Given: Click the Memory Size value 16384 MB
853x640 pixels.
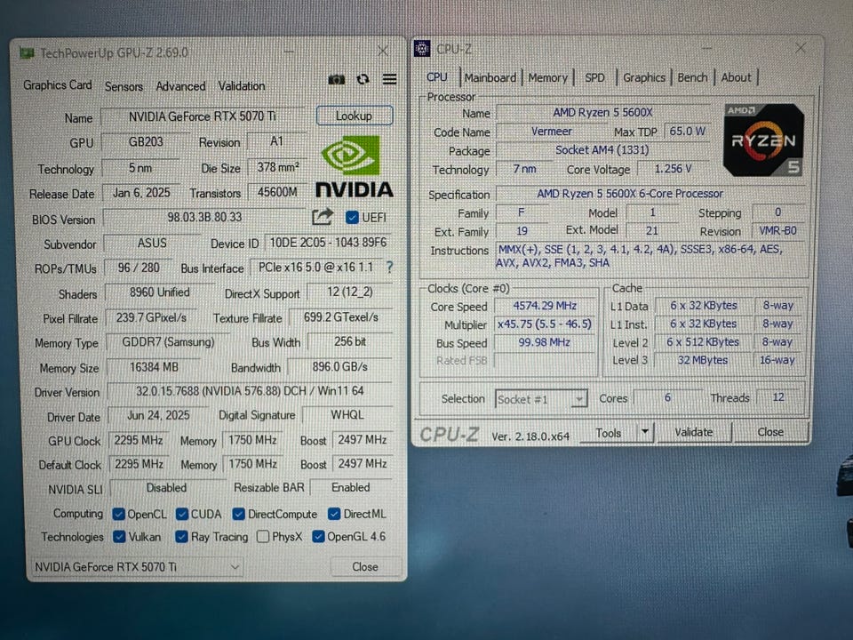Looking at the screenshot, I should click(154, 367).
